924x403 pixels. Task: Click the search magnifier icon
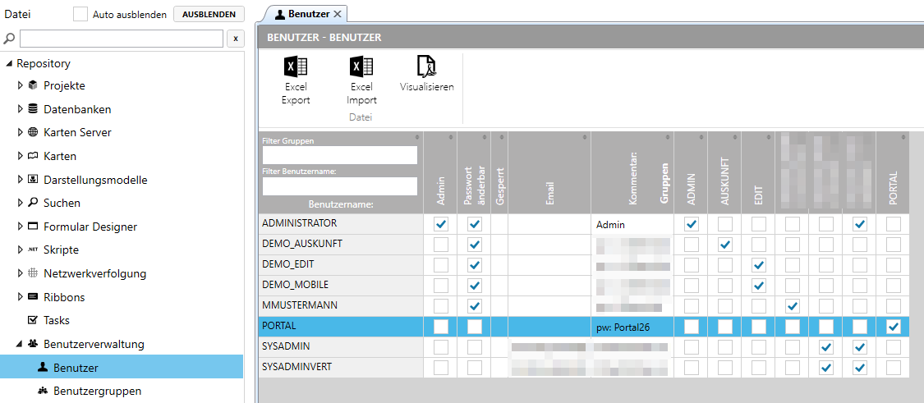[x=9, y=39]
